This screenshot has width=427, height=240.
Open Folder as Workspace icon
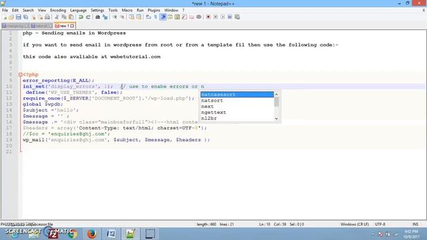coord(191,17)
